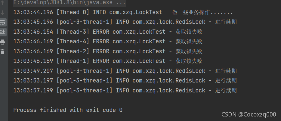Select the [Thread-4] label
This screenshot has width=281, height=121.
pyautogui.click(x=73, y=42)
